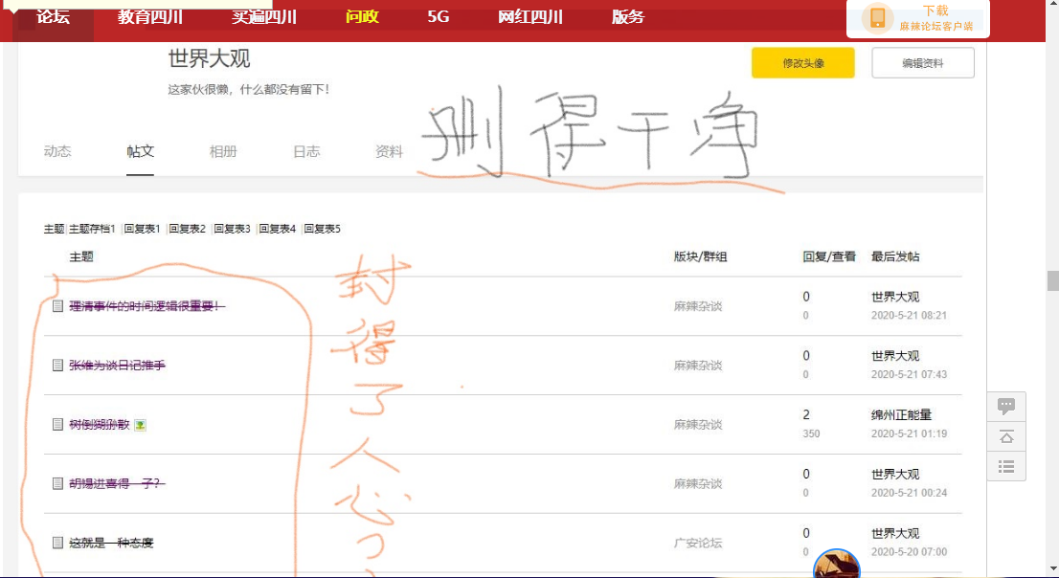1059x578 pixels.
Task: Switch to the 日志 profile tab
Action: click(306, 151)
